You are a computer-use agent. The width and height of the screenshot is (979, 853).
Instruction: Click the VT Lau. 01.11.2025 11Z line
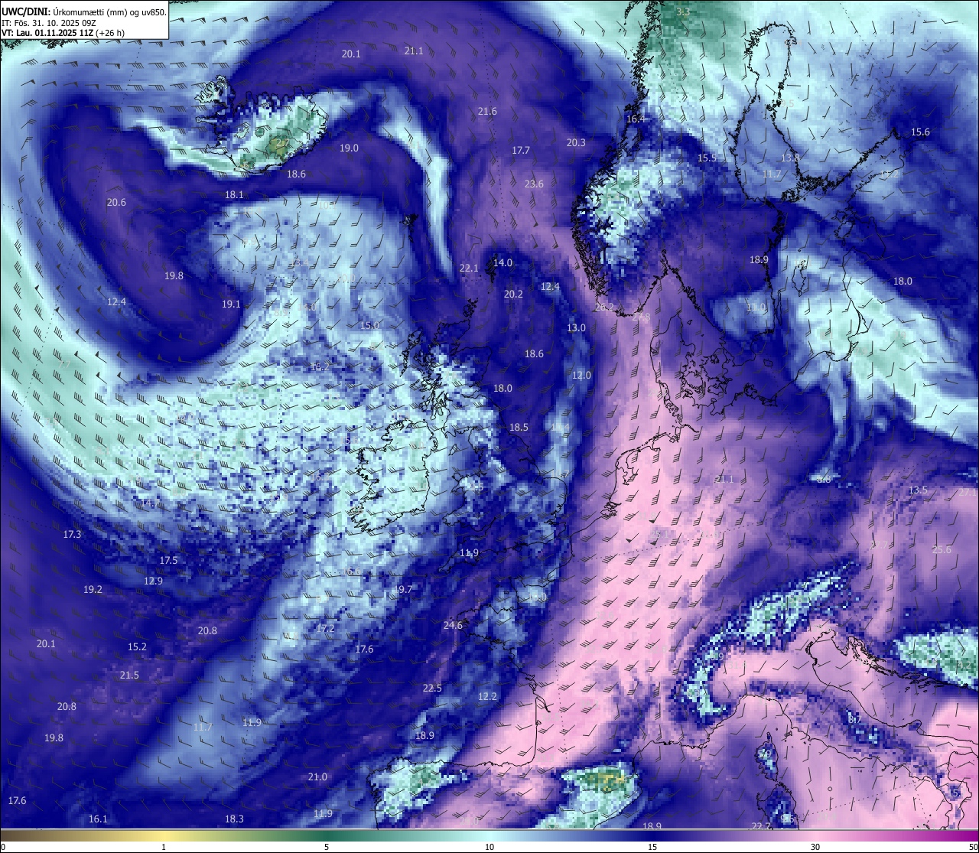[x=63, y=33]
